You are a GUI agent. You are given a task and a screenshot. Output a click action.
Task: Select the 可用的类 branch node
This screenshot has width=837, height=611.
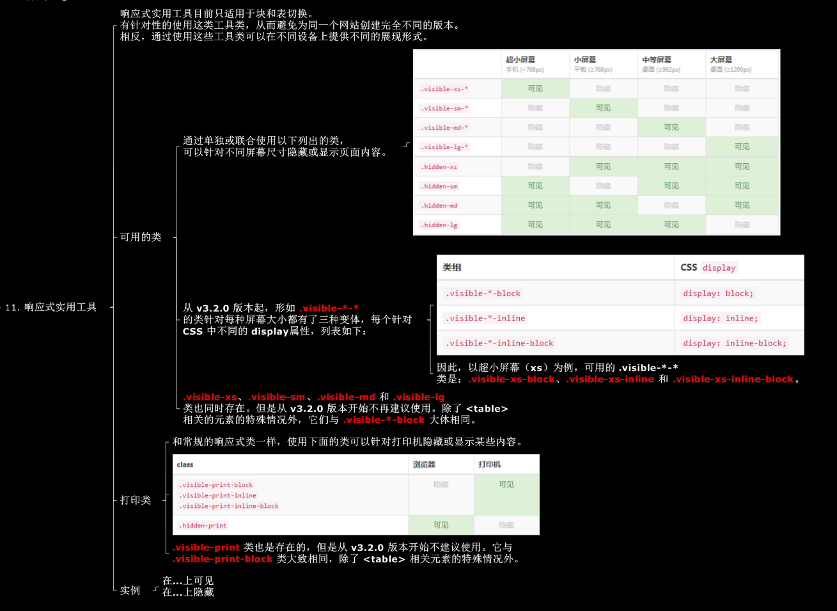click(x=141, y=237)
